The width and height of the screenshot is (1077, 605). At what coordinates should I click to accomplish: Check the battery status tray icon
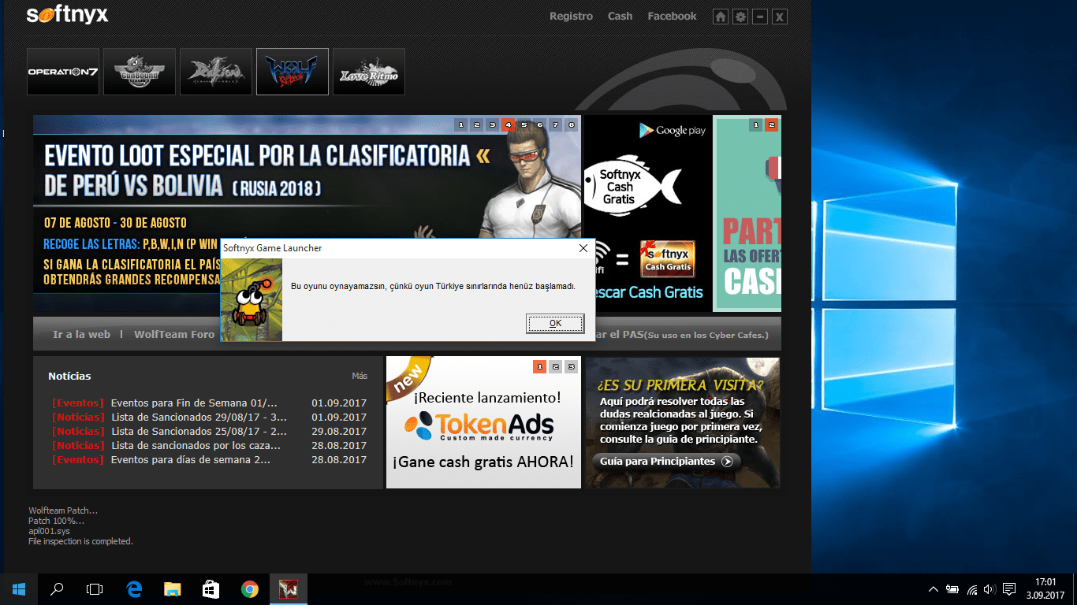pyautogui.click(x=953, y=589)
